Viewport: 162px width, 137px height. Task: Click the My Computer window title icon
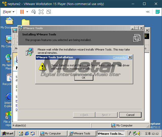click(15, 30)
